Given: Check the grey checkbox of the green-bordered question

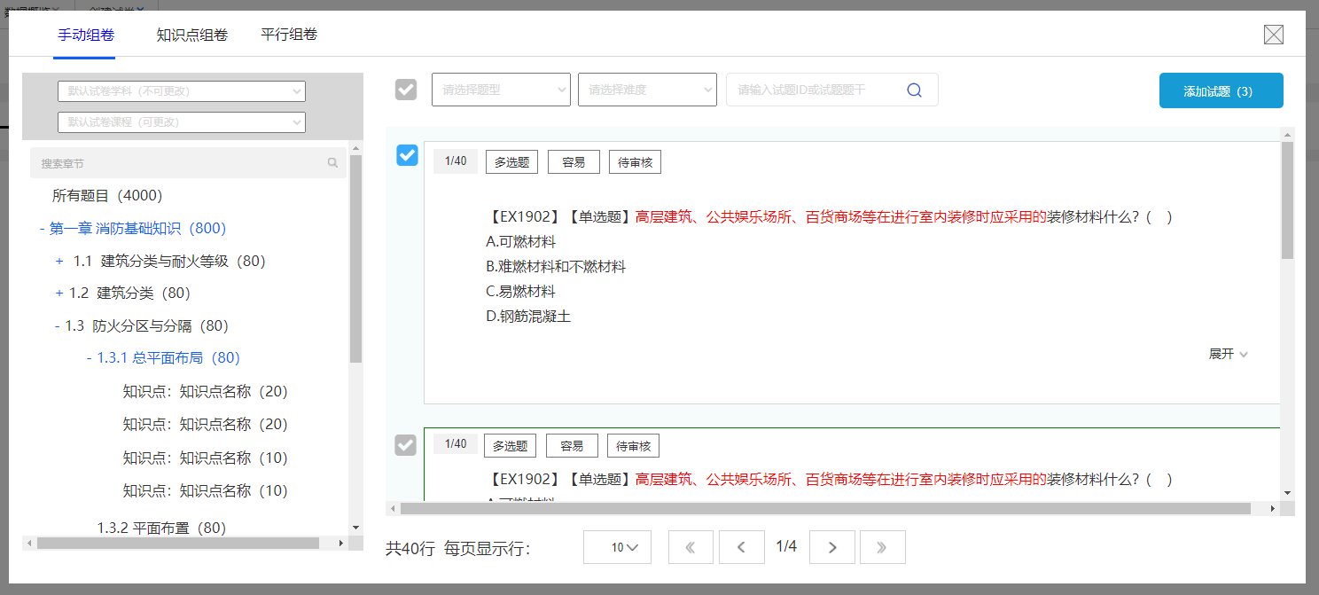Looking at the screenshot, I should coord(405,445).
